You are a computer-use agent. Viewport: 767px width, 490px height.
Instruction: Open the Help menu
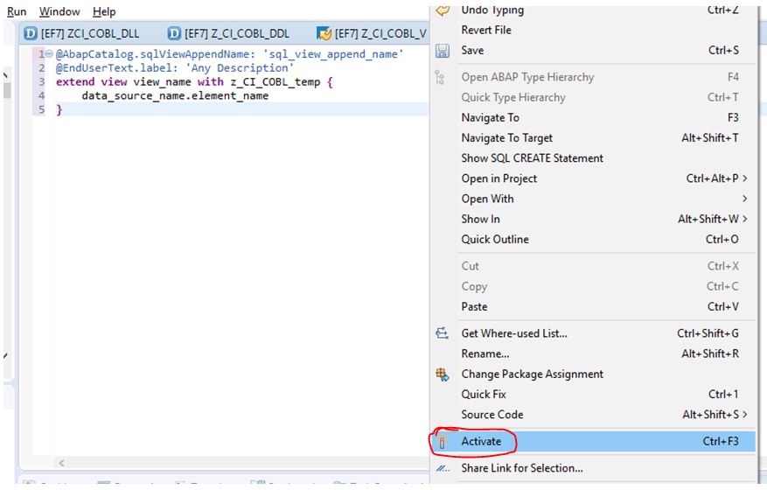(104, 11)
